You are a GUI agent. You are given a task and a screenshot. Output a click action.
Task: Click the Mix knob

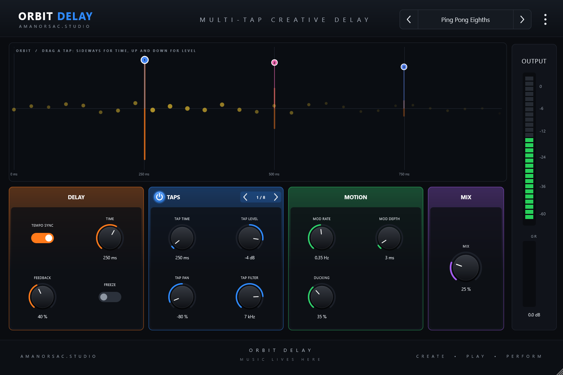[466, 267]
